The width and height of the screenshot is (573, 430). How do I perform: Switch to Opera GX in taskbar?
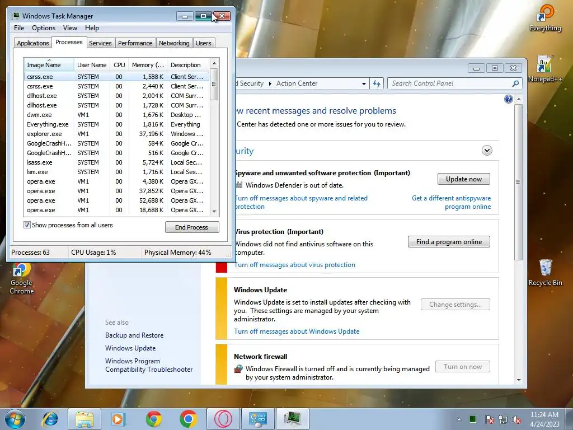point(223,419)
